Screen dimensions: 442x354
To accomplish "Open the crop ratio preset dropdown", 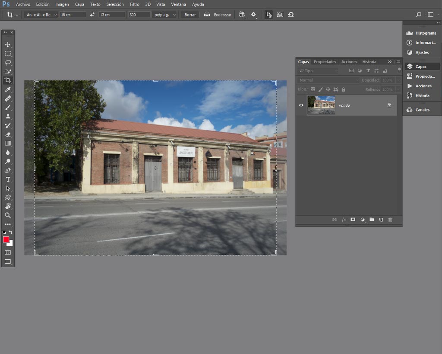I will (41, 15).
